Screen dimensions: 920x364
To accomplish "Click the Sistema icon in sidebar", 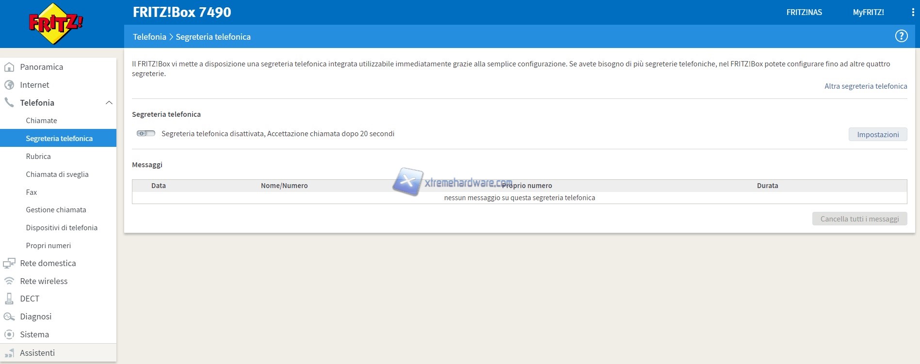I will pos(9,334).
